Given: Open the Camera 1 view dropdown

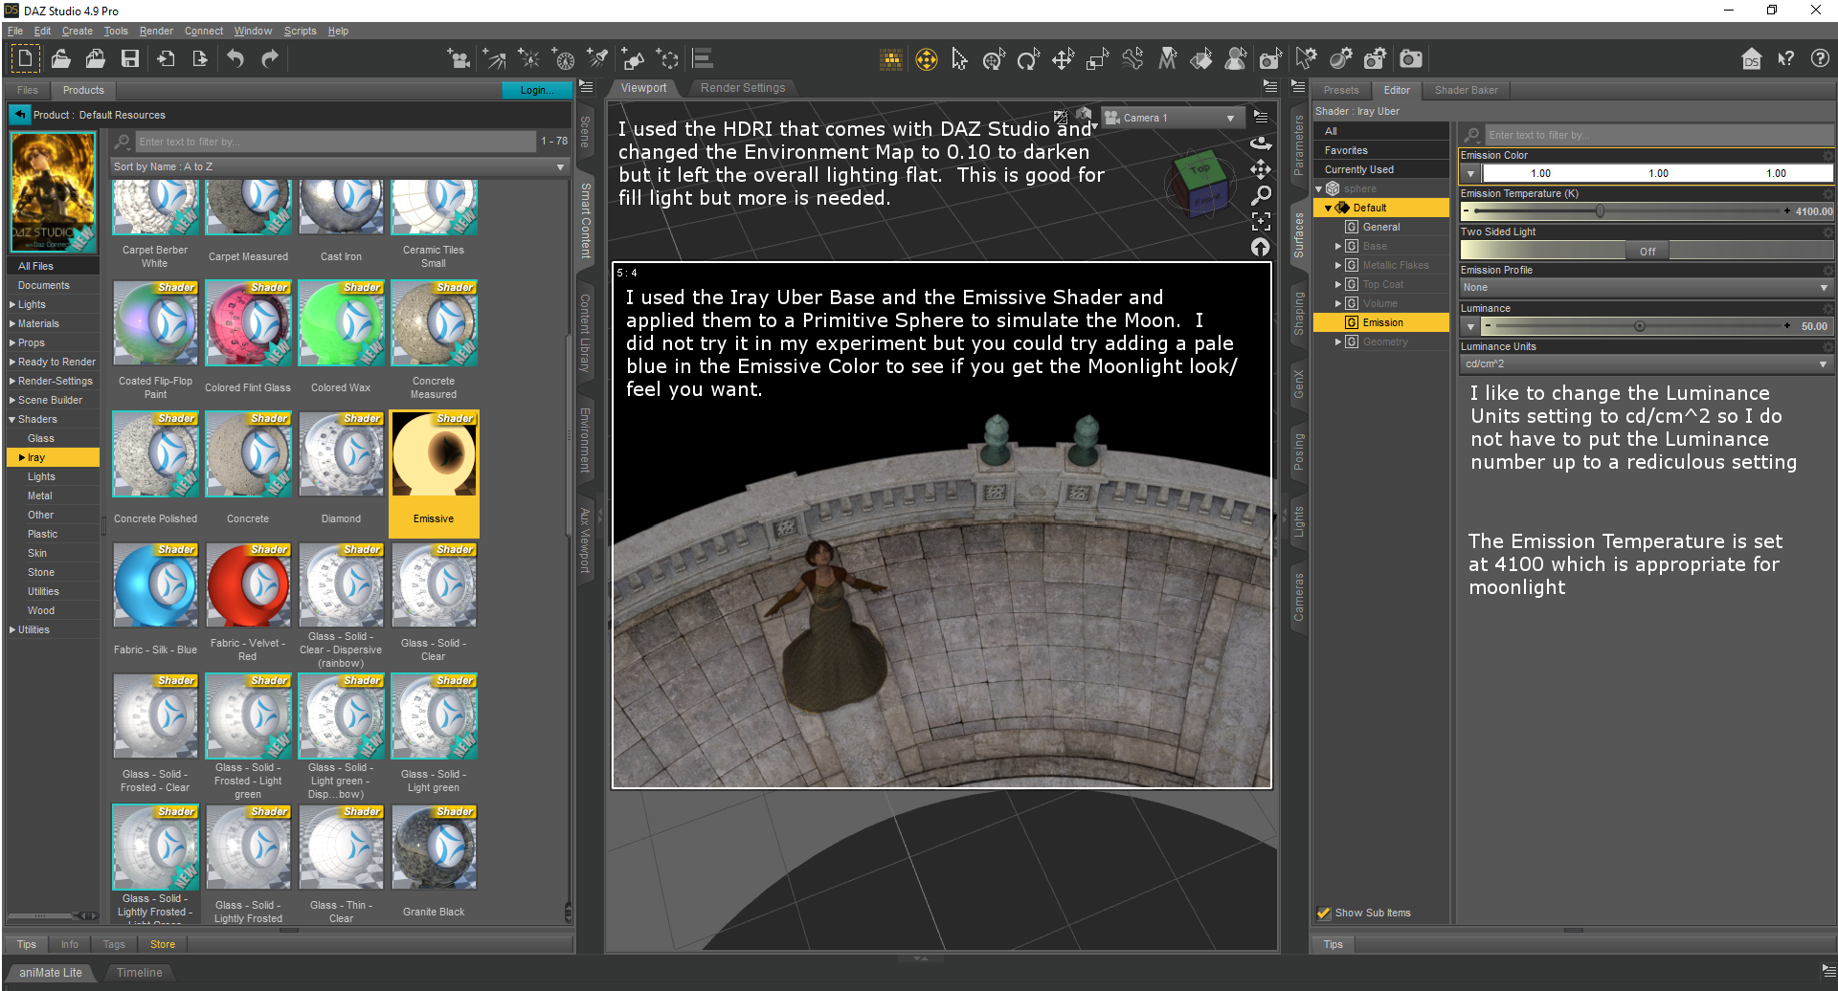Looking at the screenshot, I should (x=1172, y=118).
